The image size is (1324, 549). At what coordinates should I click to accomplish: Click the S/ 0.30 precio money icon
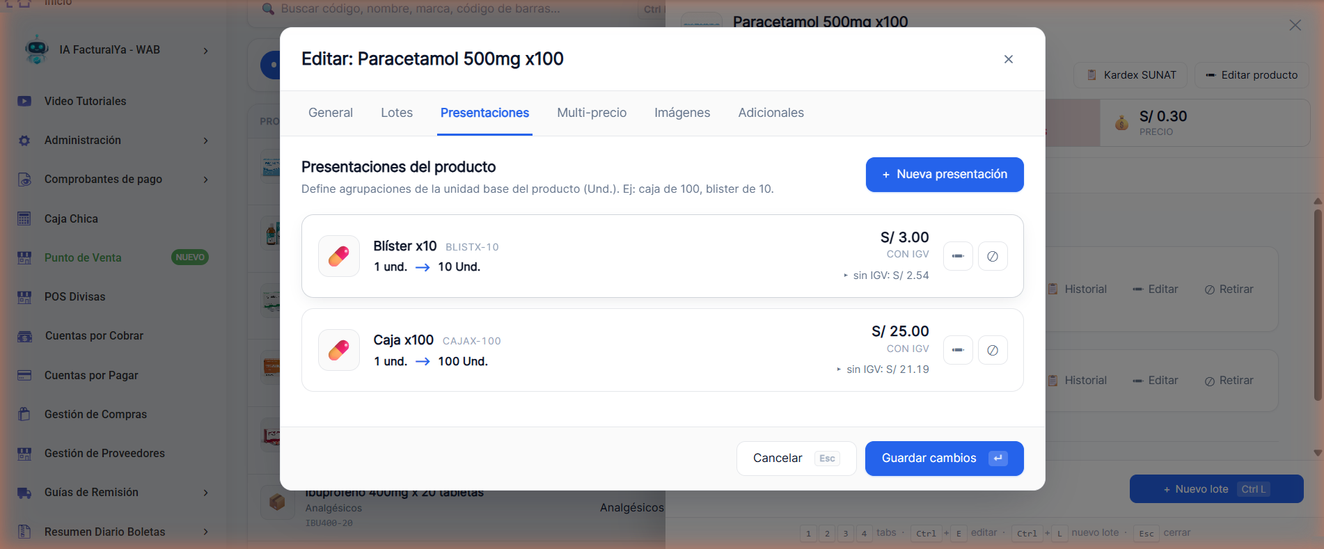(1121, 123)
